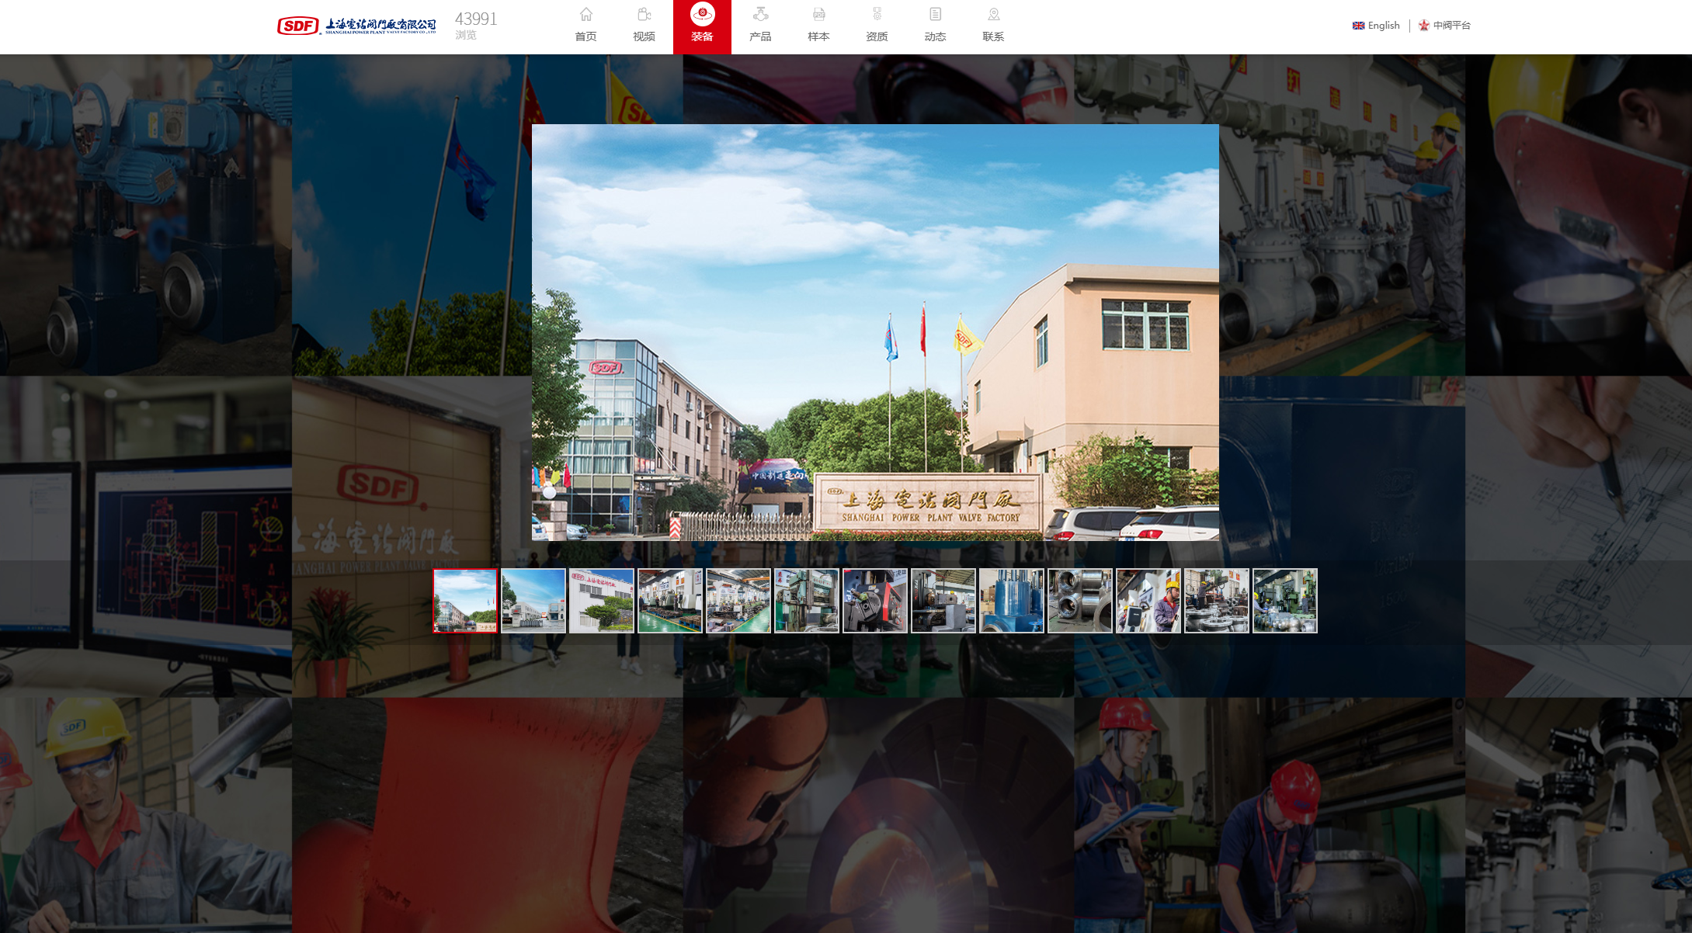Click the large factory entrance photo
Image resolution: width=1692 pixels, height=933 pixels.
coord(875,332)
